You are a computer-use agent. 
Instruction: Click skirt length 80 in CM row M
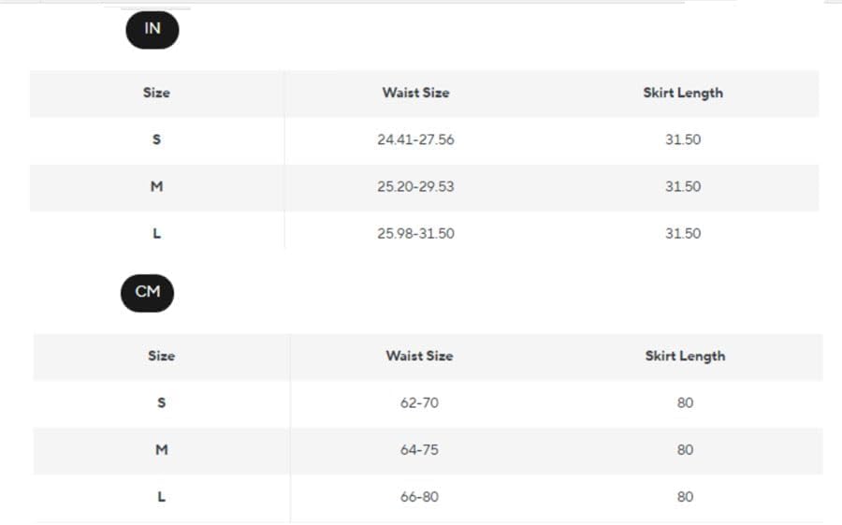click(x=685, y=449)
